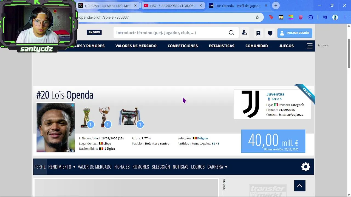Open the Juventus club link
The height and width of the screenshot is (197, 351).
coord(275,94)
